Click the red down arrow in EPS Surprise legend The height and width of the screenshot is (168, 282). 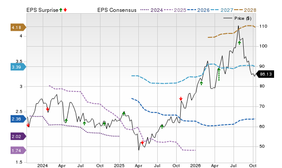point(65,10)
